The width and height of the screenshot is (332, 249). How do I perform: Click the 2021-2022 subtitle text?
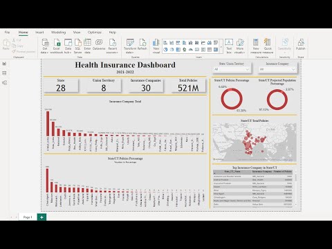pyautogui.click(x=125, y=72)
